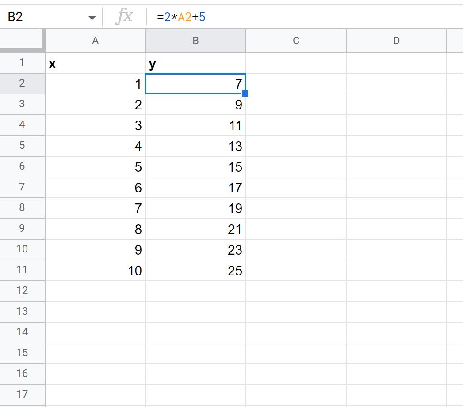Screen dimensions: 463x407
Task: Select the cell showing value 10
Action: coord(95,270)
